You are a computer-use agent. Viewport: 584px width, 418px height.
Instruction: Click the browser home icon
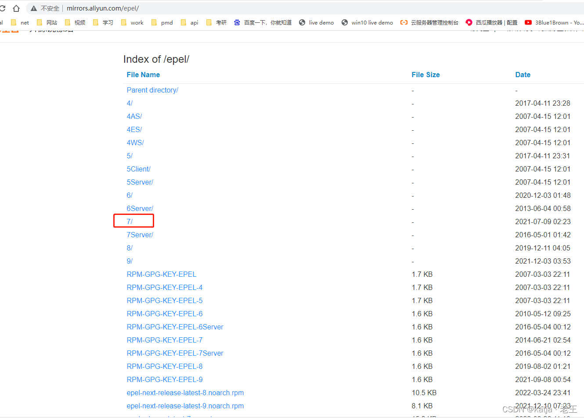tap(16, 8)
